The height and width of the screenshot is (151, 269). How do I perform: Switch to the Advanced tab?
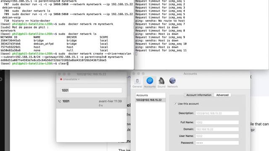[x=222, y=95]
